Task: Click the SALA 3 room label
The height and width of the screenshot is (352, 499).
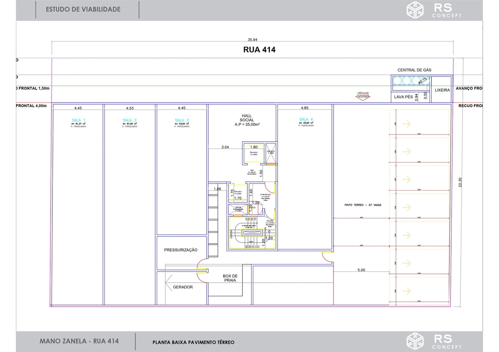Action: [x=182, y=120]
